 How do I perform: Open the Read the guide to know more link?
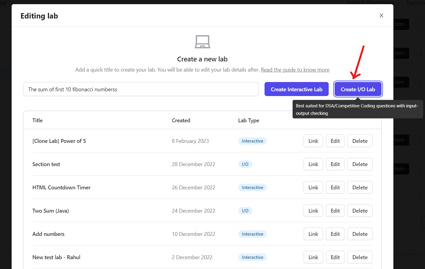click(x=295, y=70)
